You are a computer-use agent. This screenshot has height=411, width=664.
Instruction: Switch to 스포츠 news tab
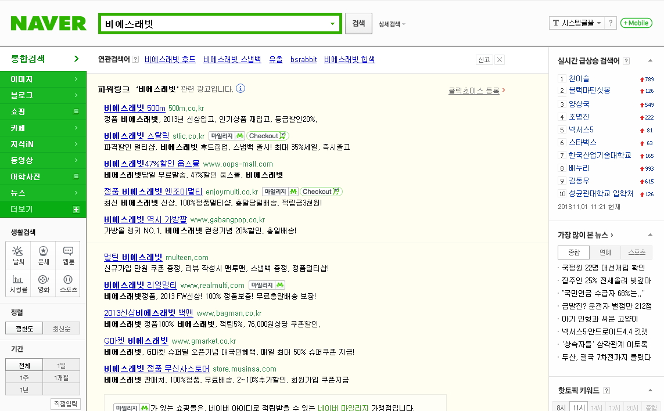[637, 253]
